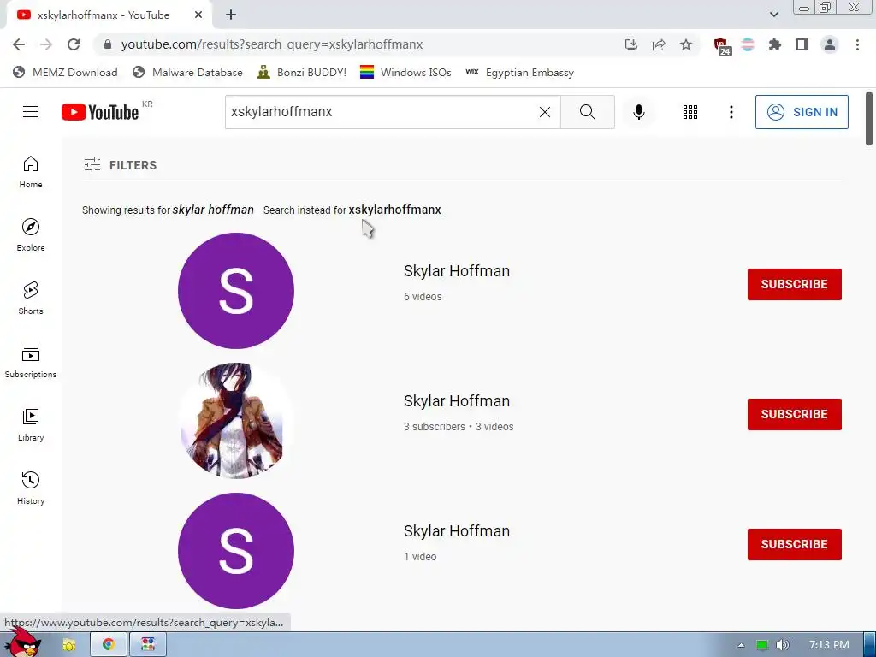The width and height of the screenshot is (876, 657).
Task: Open Skylar Hoffman channel name with 3 videos
Action: [457, 401]
